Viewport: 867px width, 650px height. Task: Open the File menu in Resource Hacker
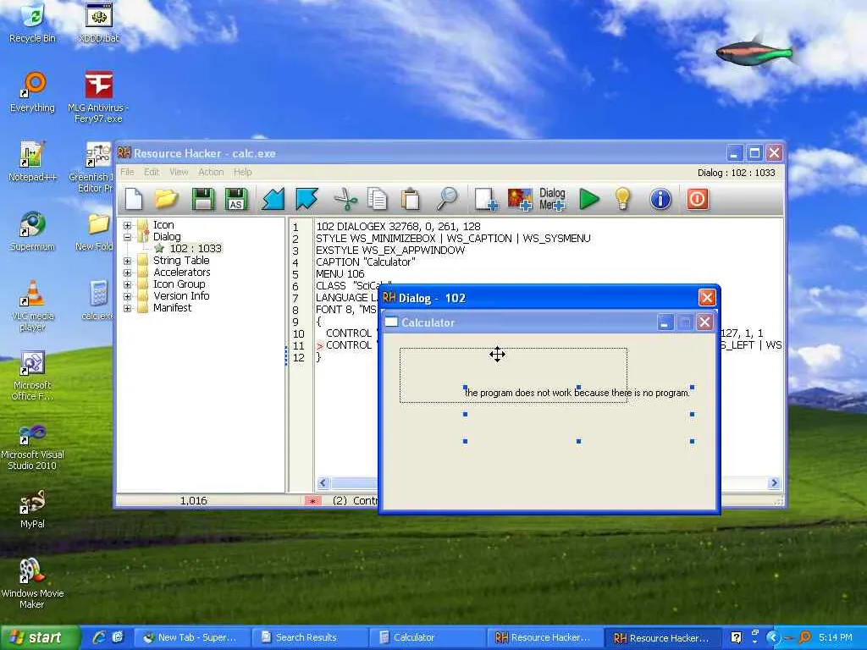point(127,172)
